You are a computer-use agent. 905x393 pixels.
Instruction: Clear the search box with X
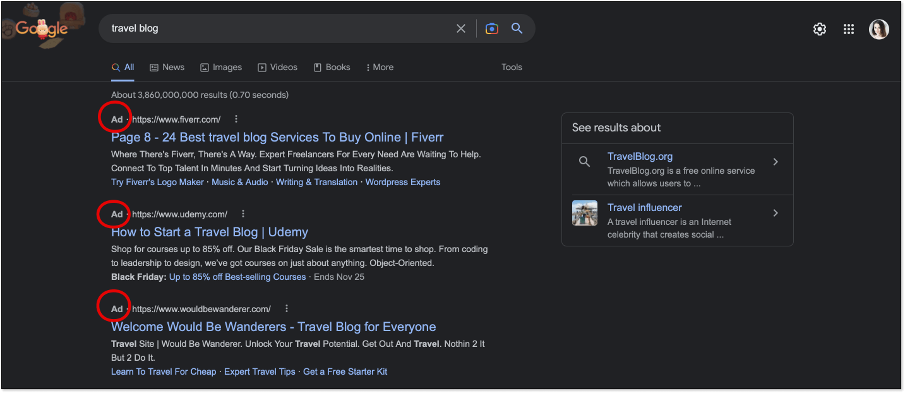coord(461,28)
